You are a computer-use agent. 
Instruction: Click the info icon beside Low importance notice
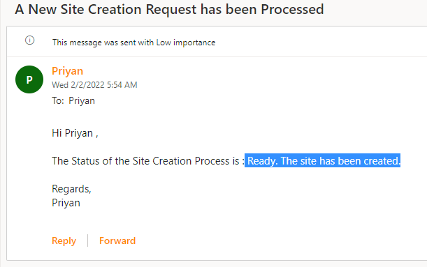click(x=29, y=40)
